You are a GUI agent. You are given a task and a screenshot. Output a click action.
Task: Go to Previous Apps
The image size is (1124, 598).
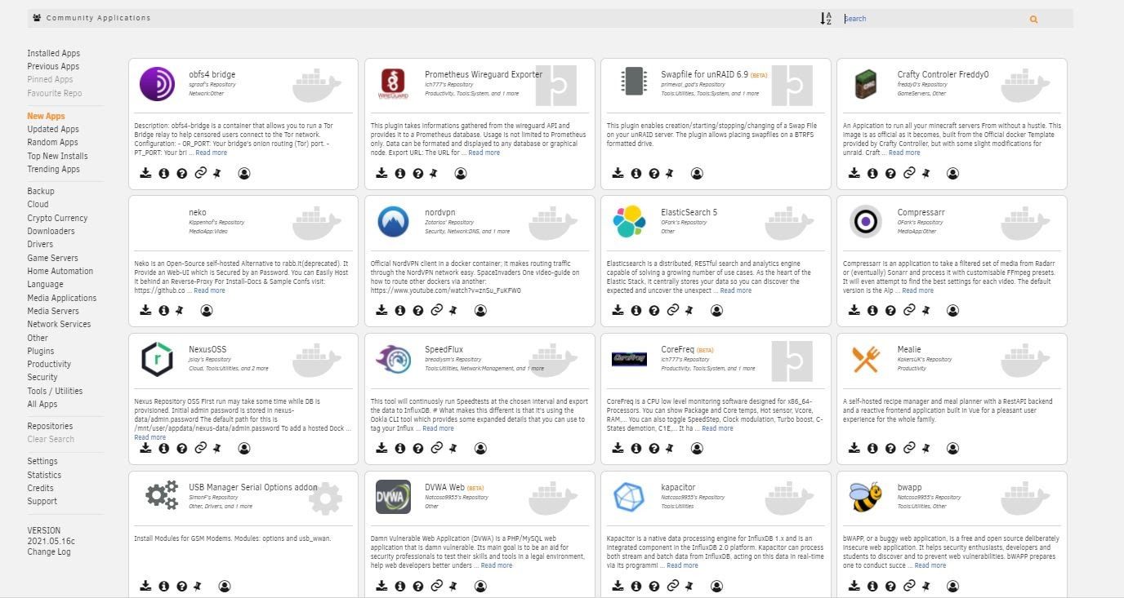coord(53,66)
